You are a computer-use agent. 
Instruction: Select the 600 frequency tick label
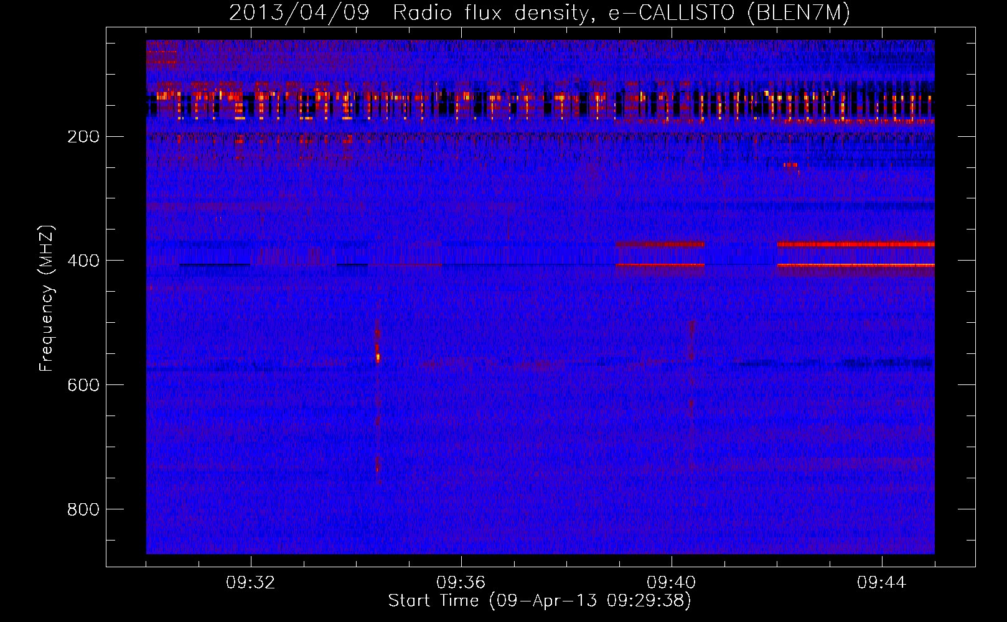83,385
